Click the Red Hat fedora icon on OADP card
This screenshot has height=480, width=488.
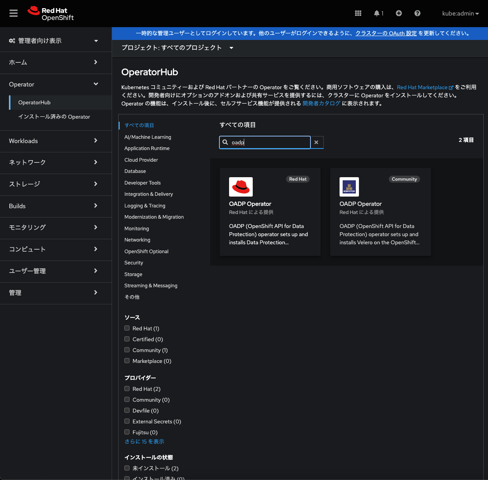(241, 187)
